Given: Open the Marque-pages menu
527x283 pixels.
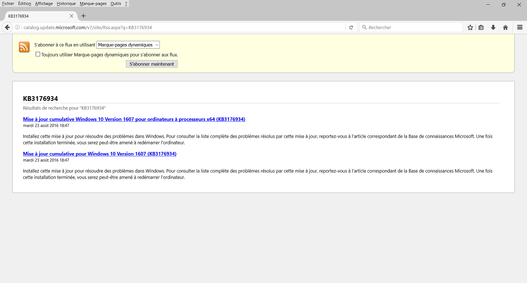Looking at the screenshot, I should 93,4.
